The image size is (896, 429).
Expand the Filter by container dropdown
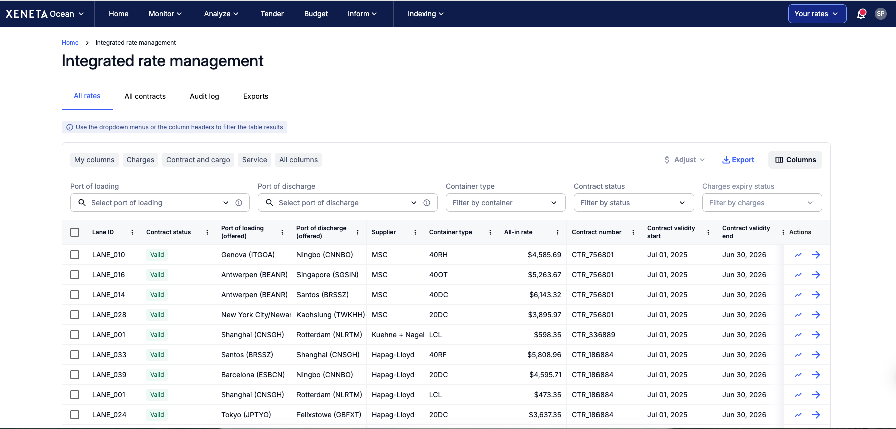click(x=505, y=203)
